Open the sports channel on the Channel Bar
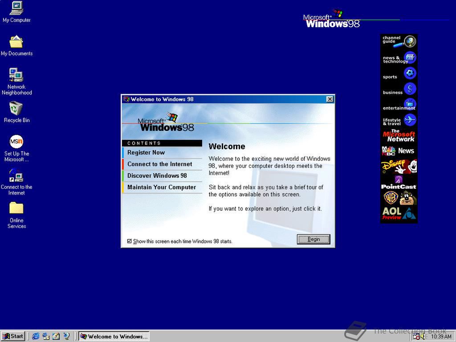 pos(399,73)
